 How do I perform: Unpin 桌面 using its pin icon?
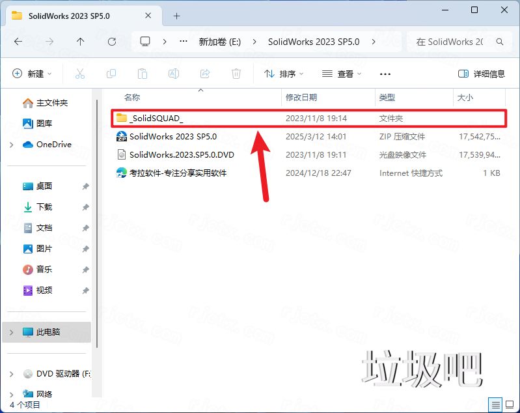85,186
